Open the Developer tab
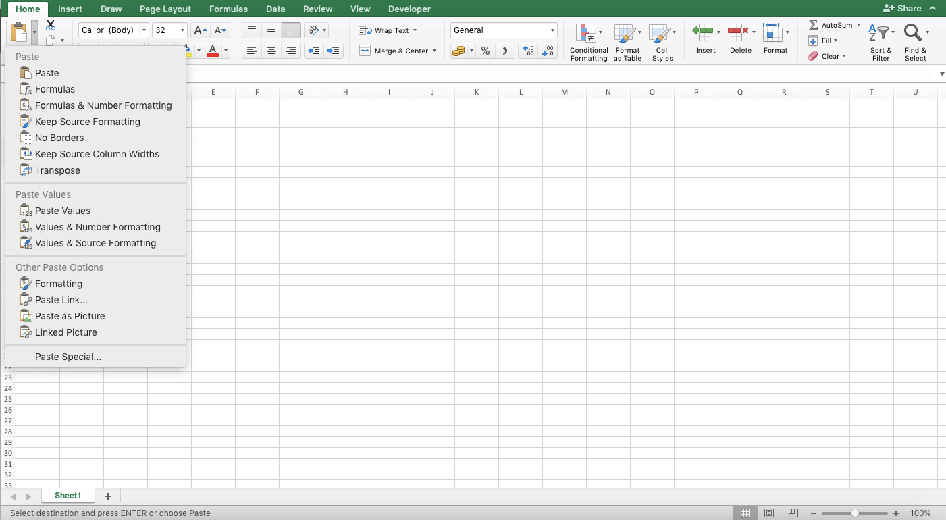 click(x=409, y=9)
